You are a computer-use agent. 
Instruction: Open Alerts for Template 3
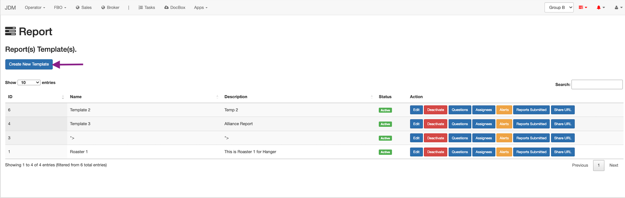point(504,124)
